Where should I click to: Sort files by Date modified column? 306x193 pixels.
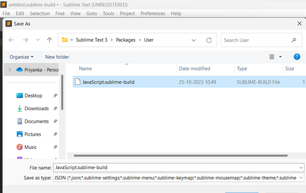[194, 68]
